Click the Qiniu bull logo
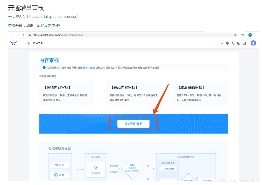 (x=13, y=43)
